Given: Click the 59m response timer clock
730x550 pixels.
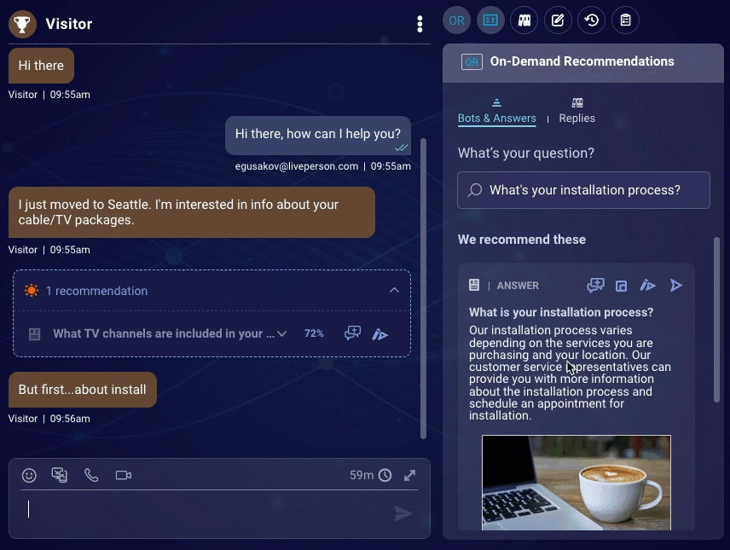Looking at the screenshot, I should pos(385,475).
